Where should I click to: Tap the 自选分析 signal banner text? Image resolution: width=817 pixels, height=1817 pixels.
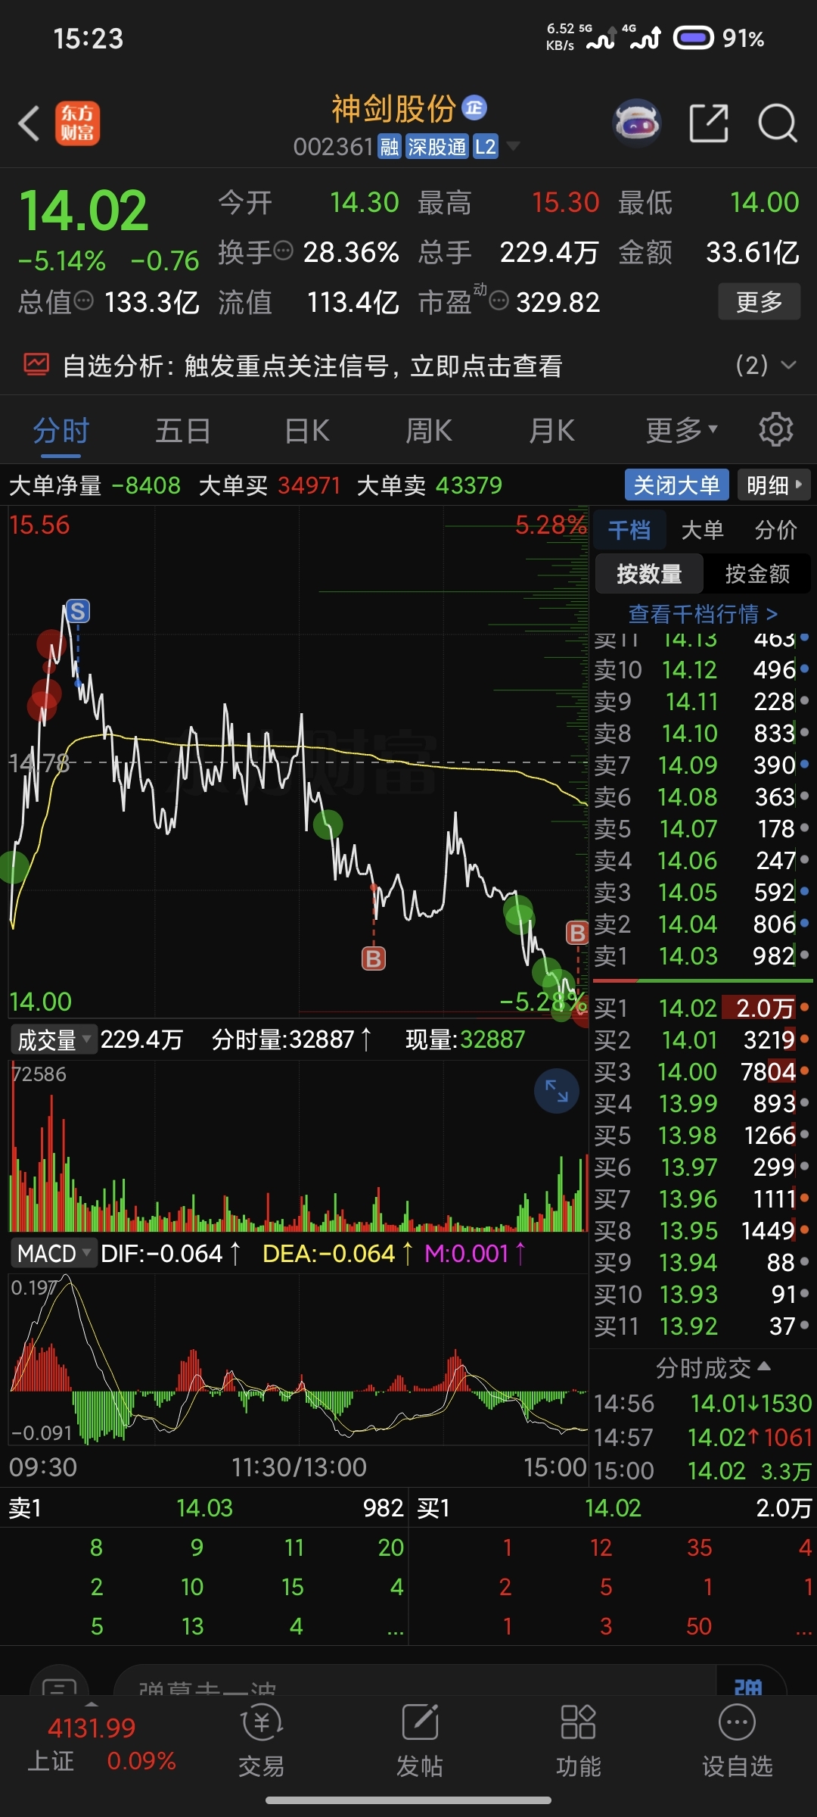[312, 365]
